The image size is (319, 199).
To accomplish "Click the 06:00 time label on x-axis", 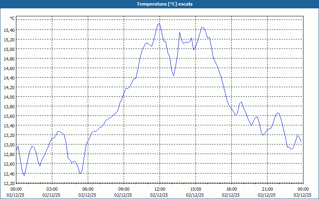I will (88, 189).
